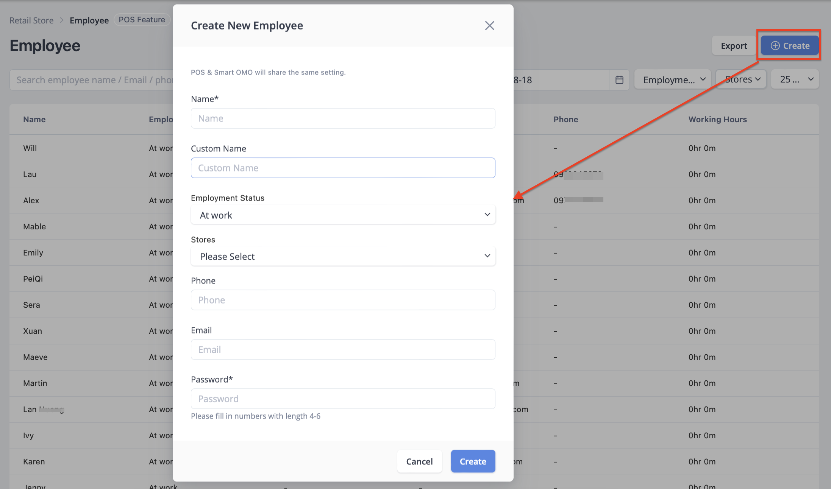The height and width of the screenshot is (489, 831).
Task: Select employee Sera in the table
Action: click(31, 305)
